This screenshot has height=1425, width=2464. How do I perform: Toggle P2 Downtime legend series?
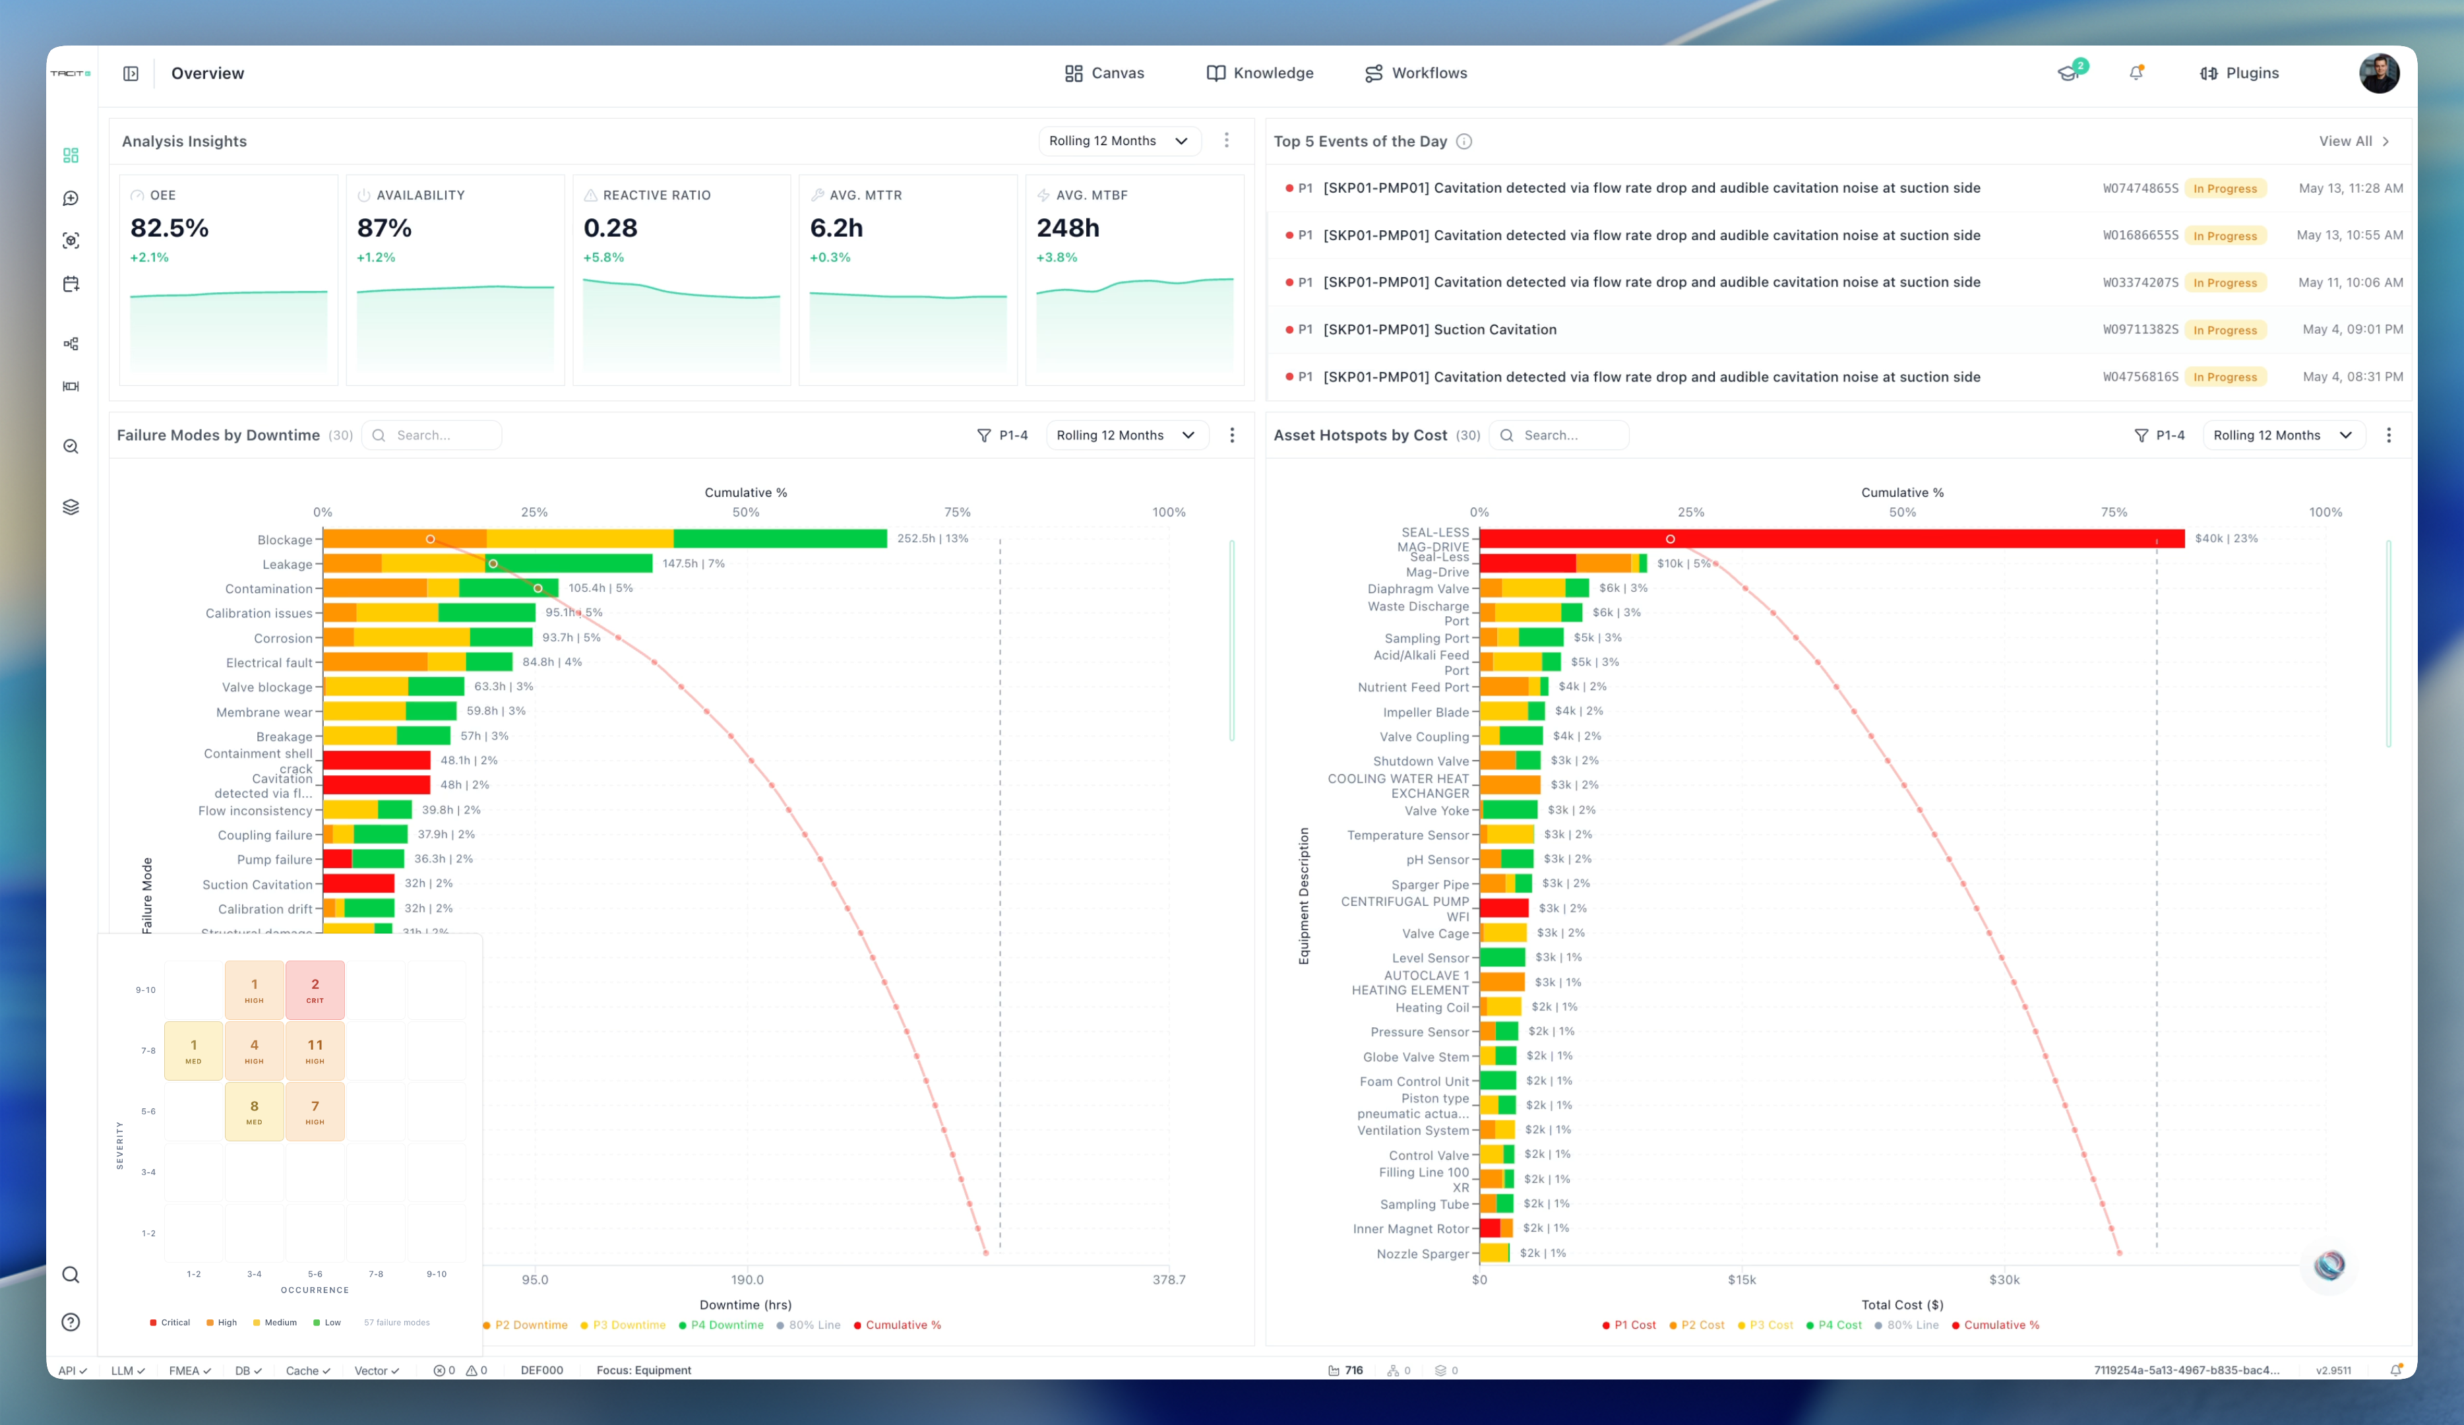tap(526, 1325)
